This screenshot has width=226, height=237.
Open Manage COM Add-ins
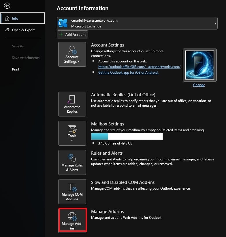point(72,192)
